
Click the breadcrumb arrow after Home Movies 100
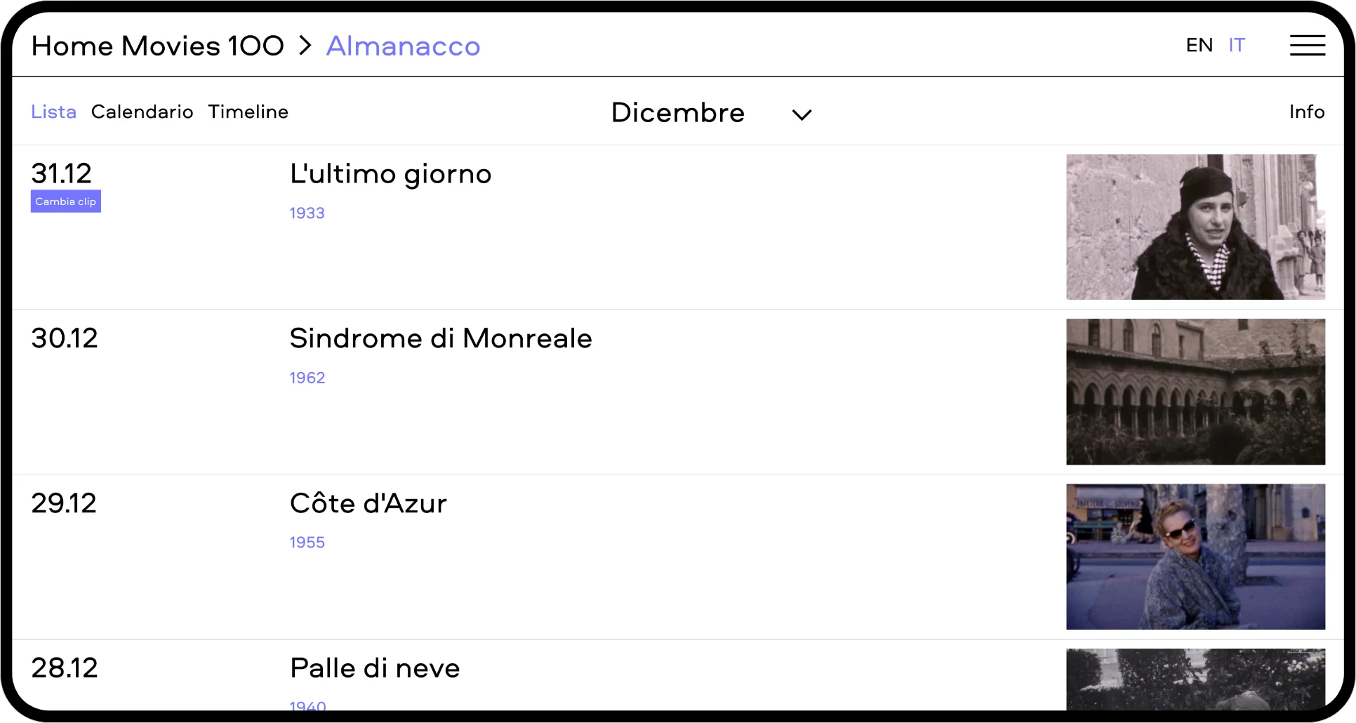pos(305,46)
